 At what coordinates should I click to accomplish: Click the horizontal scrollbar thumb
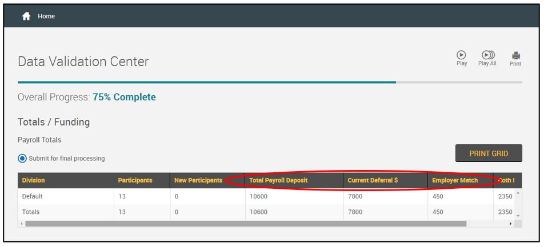(x=246, y=224)
